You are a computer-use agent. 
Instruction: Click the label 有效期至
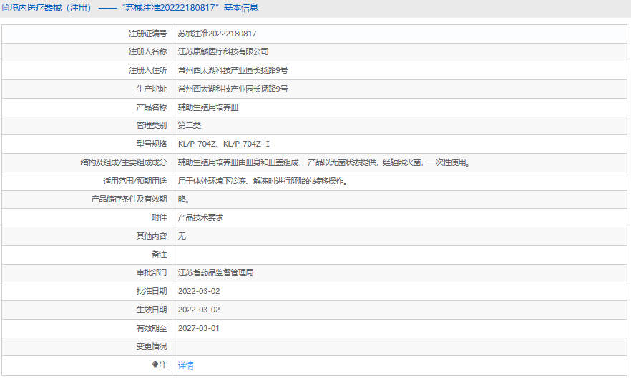[x=152, y=328]
